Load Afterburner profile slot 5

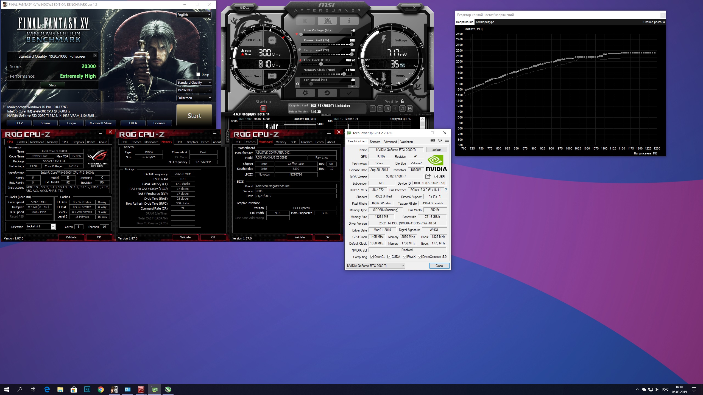[402, 109]
